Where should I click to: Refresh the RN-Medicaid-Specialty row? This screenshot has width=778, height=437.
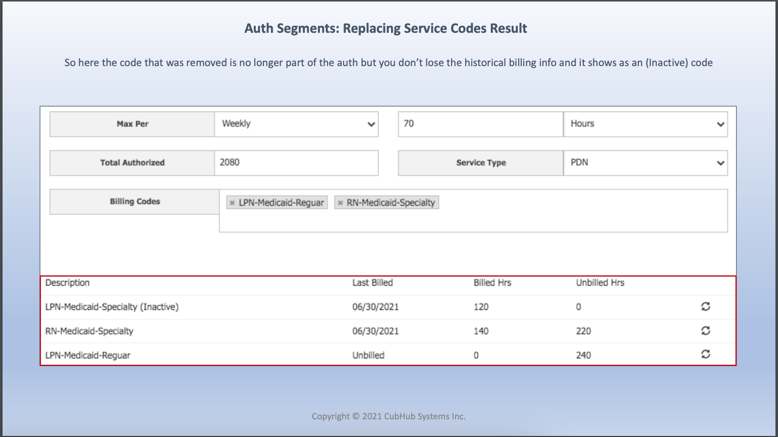(705, 331)
